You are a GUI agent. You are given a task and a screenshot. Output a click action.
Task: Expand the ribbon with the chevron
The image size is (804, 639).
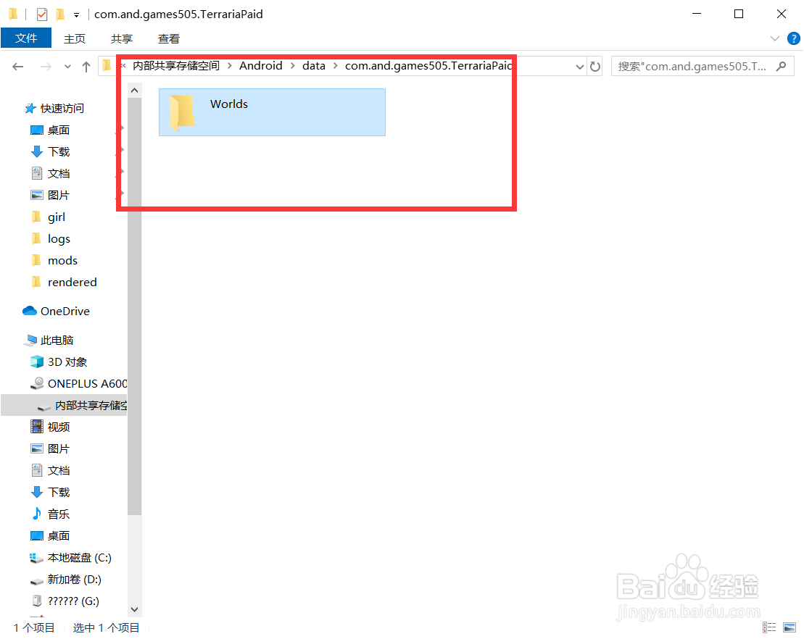click(775, 38)
